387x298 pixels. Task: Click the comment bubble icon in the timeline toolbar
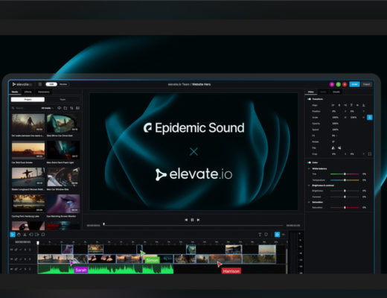43,235
